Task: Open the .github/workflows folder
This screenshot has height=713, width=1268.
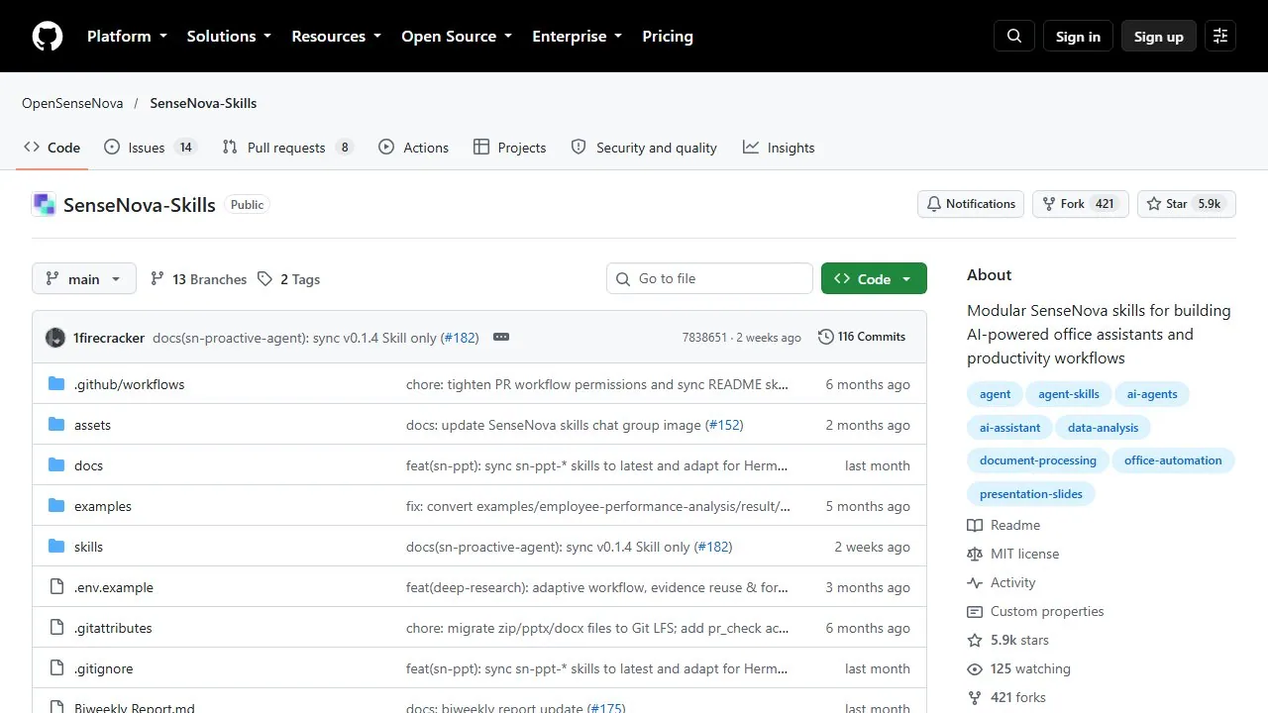Action: click(x=129, y=384)
